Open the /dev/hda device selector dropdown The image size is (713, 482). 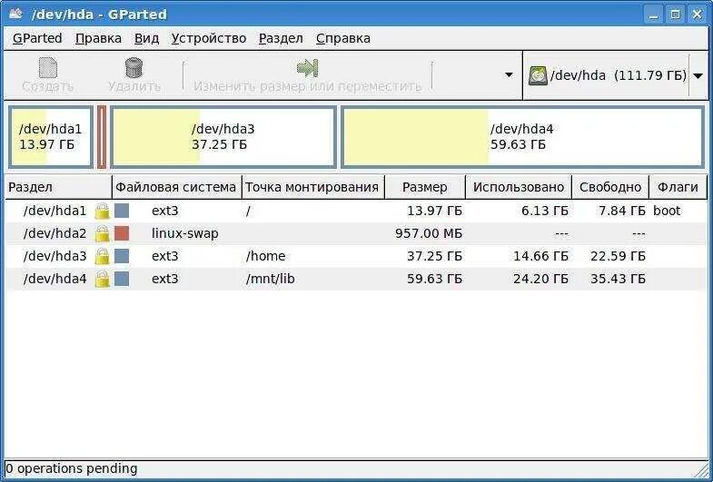pyautogui.click(x=698, y=76)
